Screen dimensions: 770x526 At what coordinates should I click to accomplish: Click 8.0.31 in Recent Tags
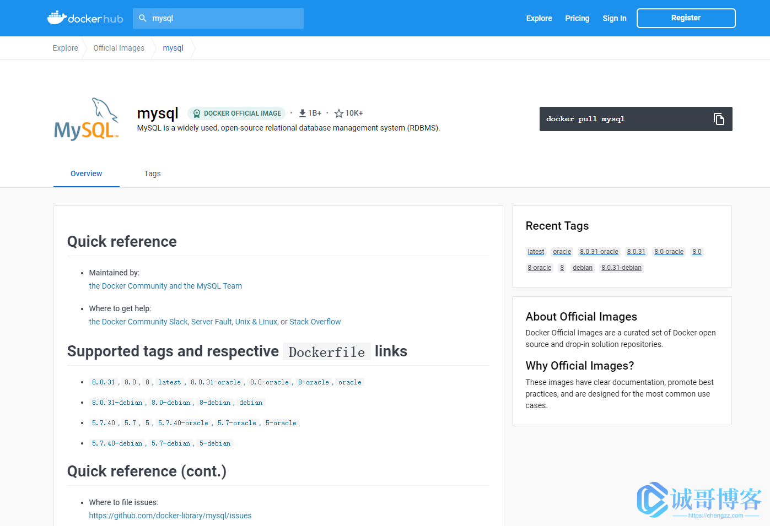pyautogui.click(x=636, y=252)
